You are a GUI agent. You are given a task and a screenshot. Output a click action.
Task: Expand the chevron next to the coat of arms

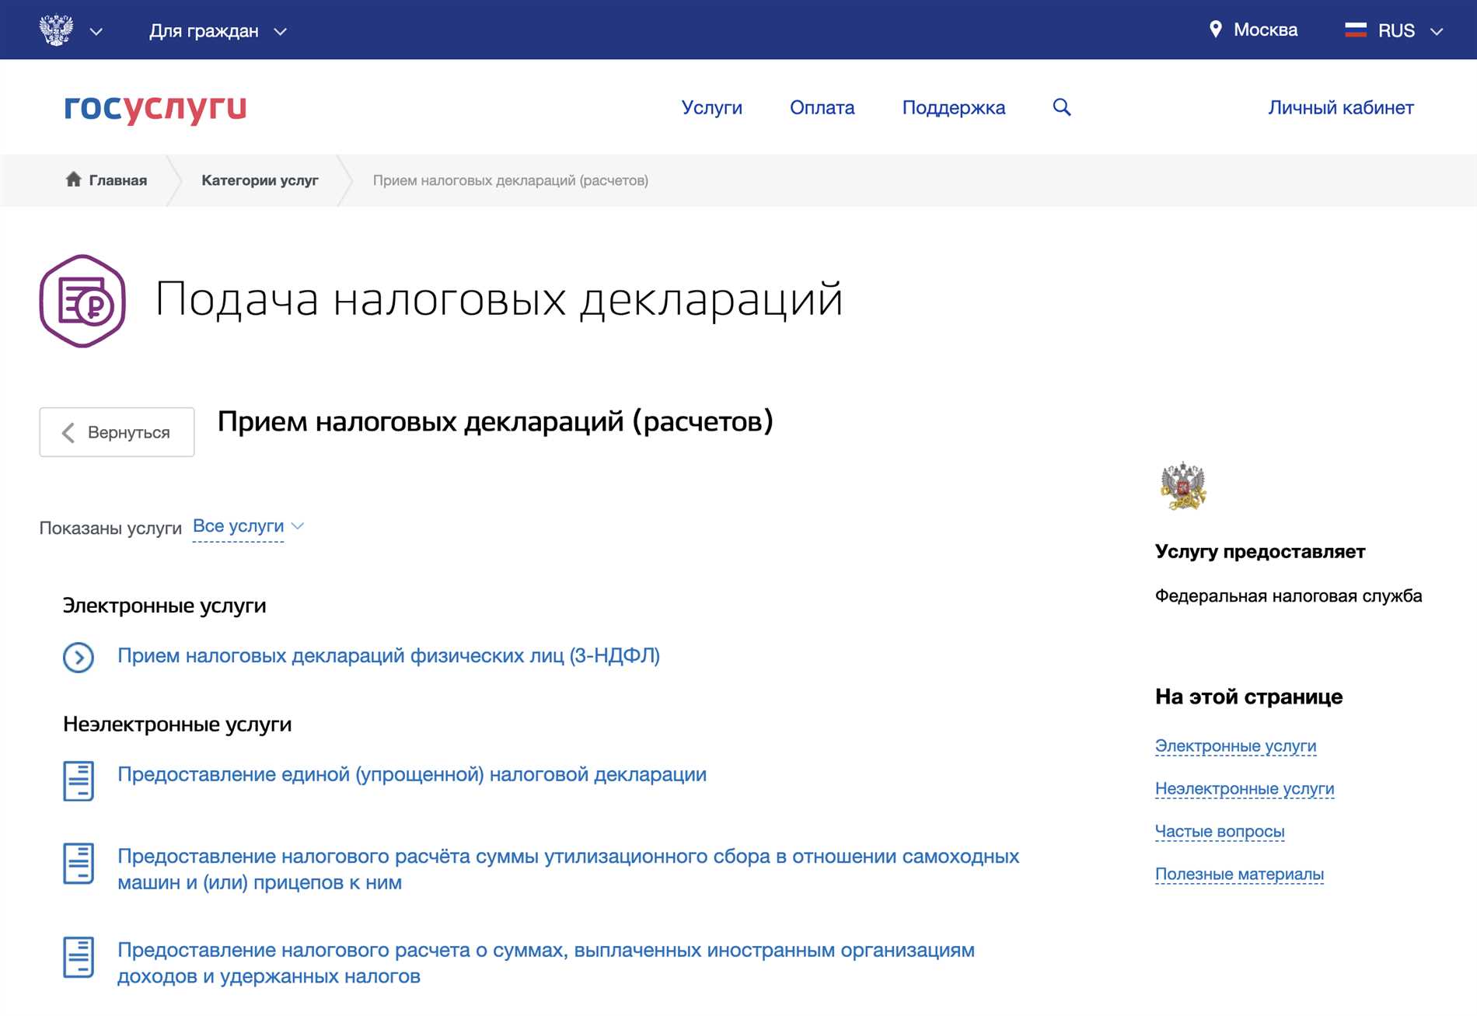point(96,32)
